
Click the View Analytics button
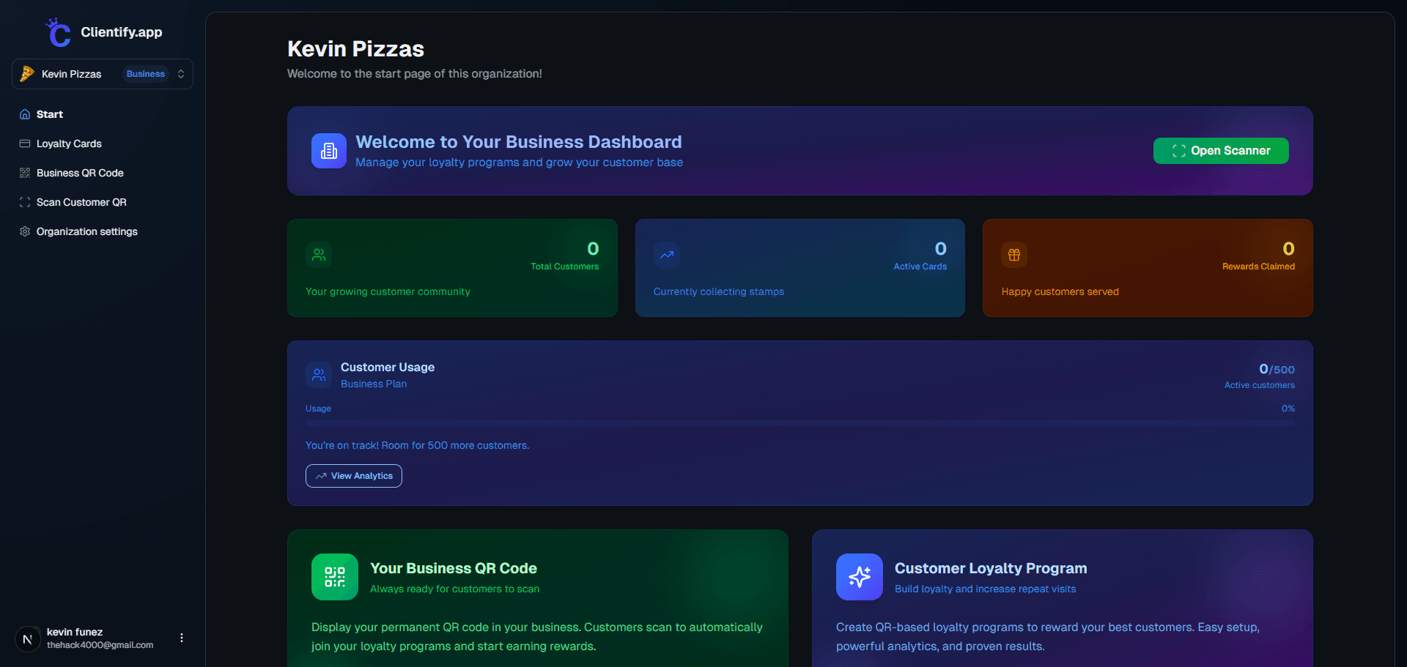tap(354, 476)
